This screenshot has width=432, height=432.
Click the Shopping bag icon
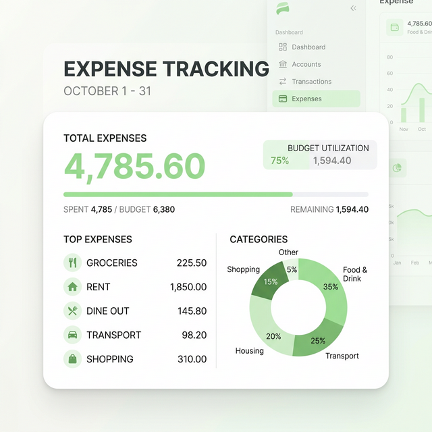tap(72, 359)
